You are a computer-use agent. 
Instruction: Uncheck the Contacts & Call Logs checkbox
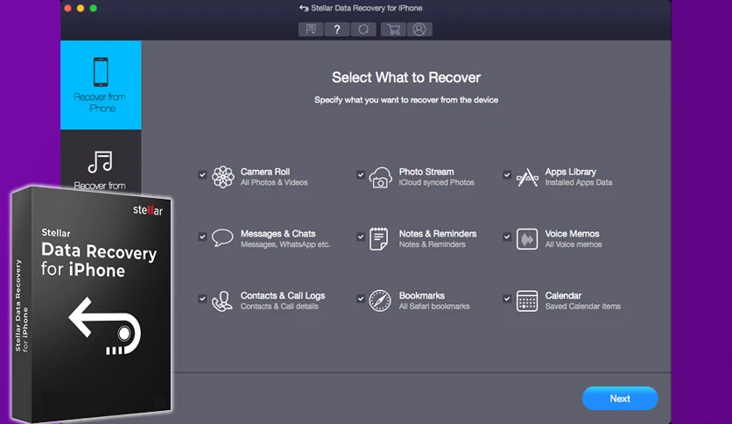202,299
